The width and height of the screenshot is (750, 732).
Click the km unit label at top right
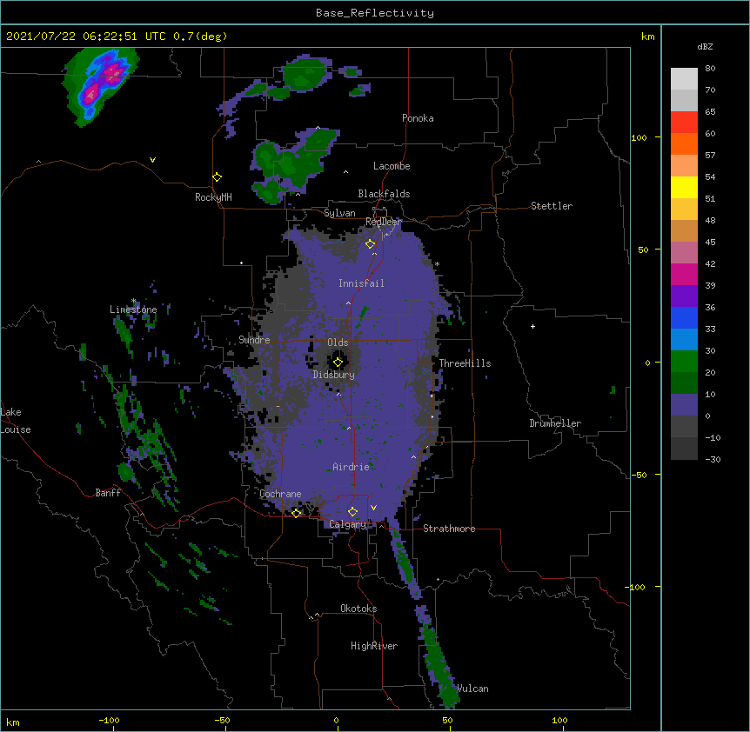pos(647,37)
